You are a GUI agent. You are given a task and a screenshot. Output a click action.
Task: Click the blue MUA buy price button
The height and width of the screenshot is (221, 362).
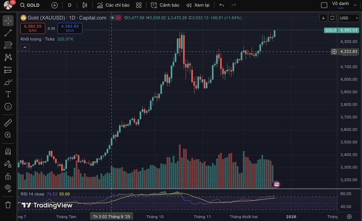[x=70, y=28]
